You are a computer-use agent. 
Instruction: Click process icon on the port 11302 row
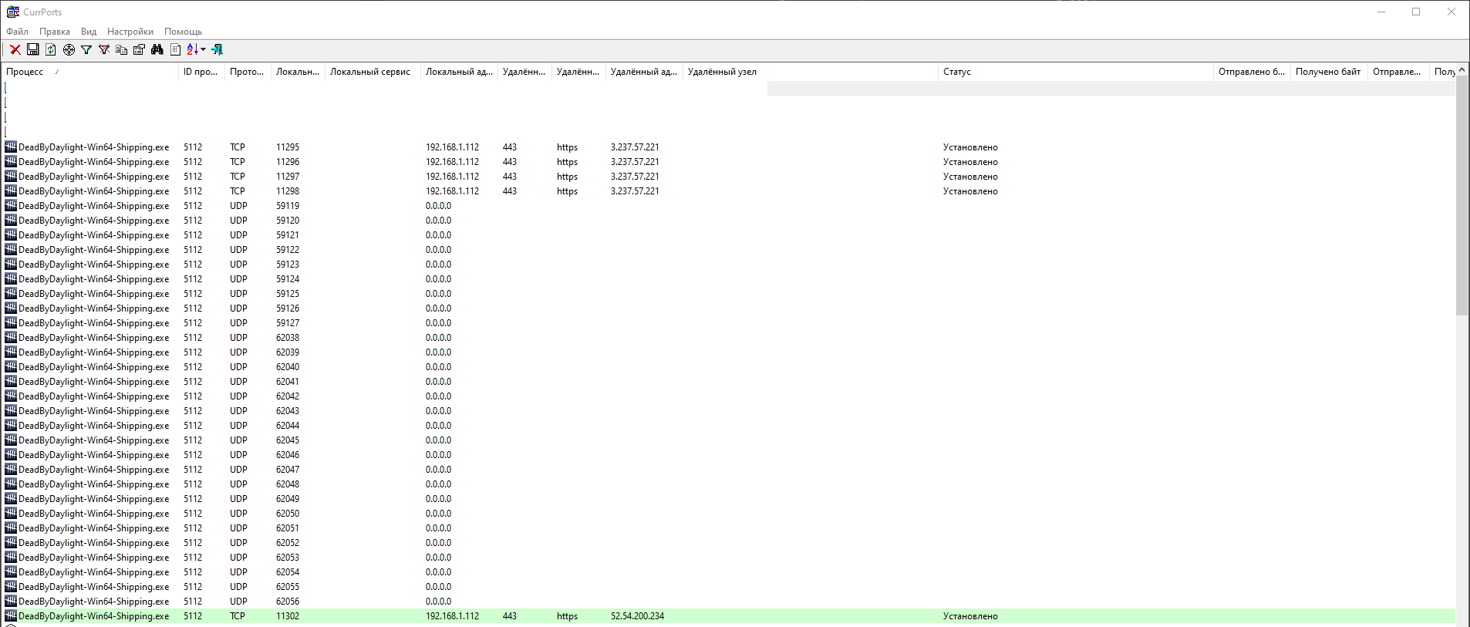11,615
